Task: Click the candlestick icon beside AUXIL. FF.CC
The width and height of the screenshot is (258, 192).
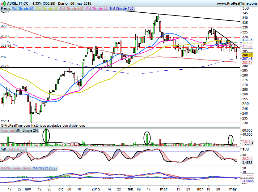Action: 3,3
